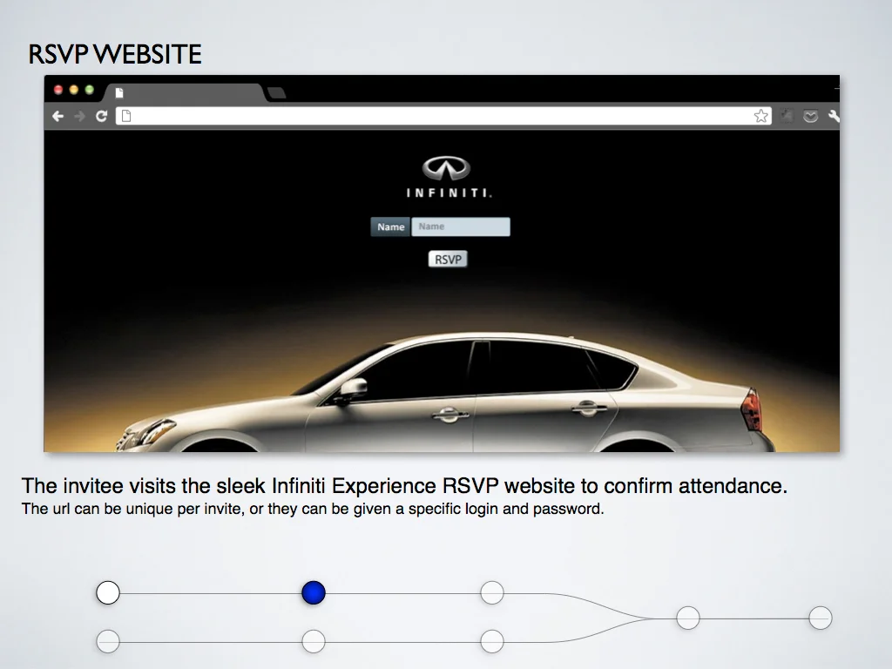Image resolution: width=892 pixels, height=669 pixels.
Task: Click the Infiniti logo
Action: pos(448,177)
